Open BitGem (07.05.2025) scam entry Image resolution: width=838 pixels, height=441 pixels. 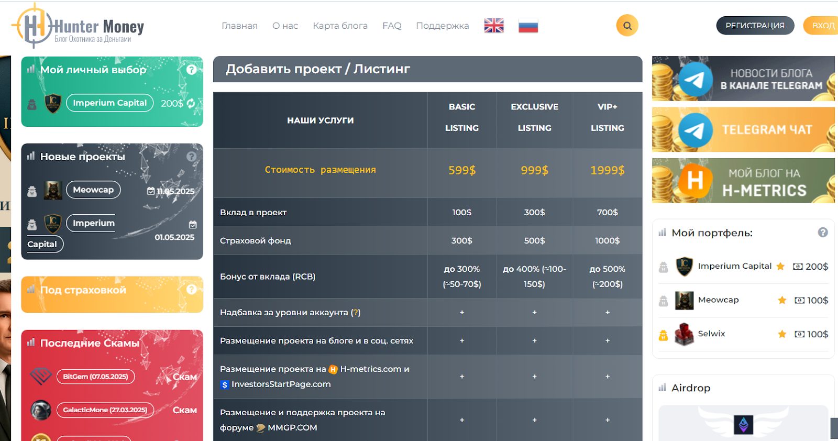click(95, 377)
